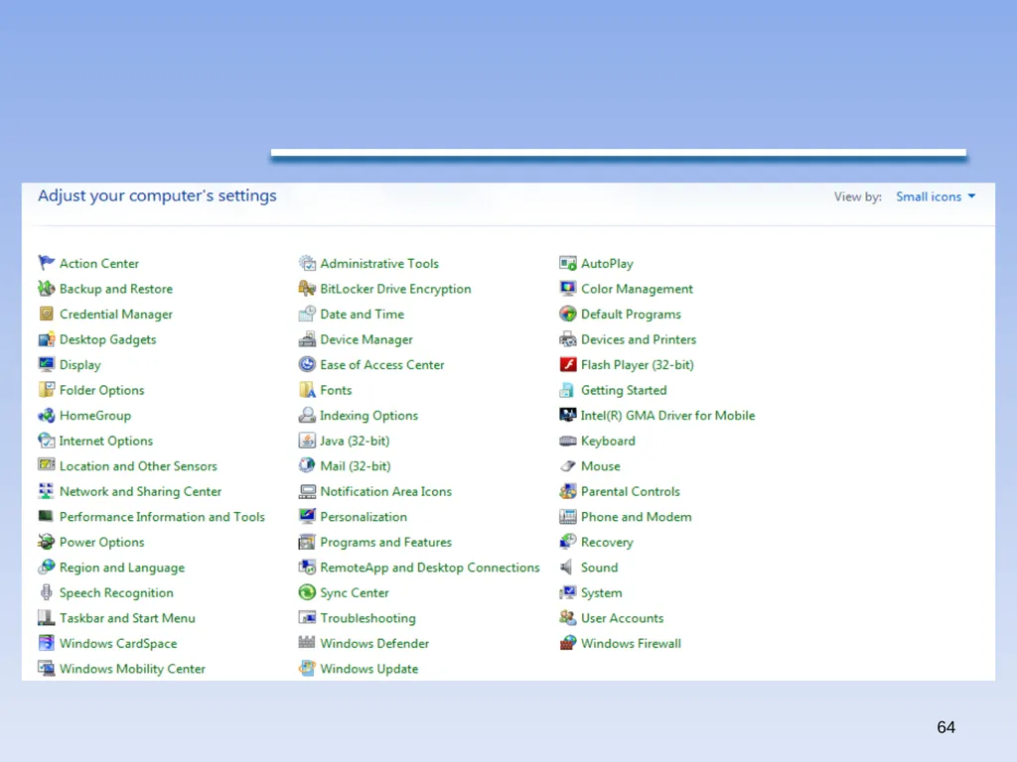Viewport: 1017px width, 762px height.
Task: Click the Fonts folder icon
Action: click(x=307, y=389)
